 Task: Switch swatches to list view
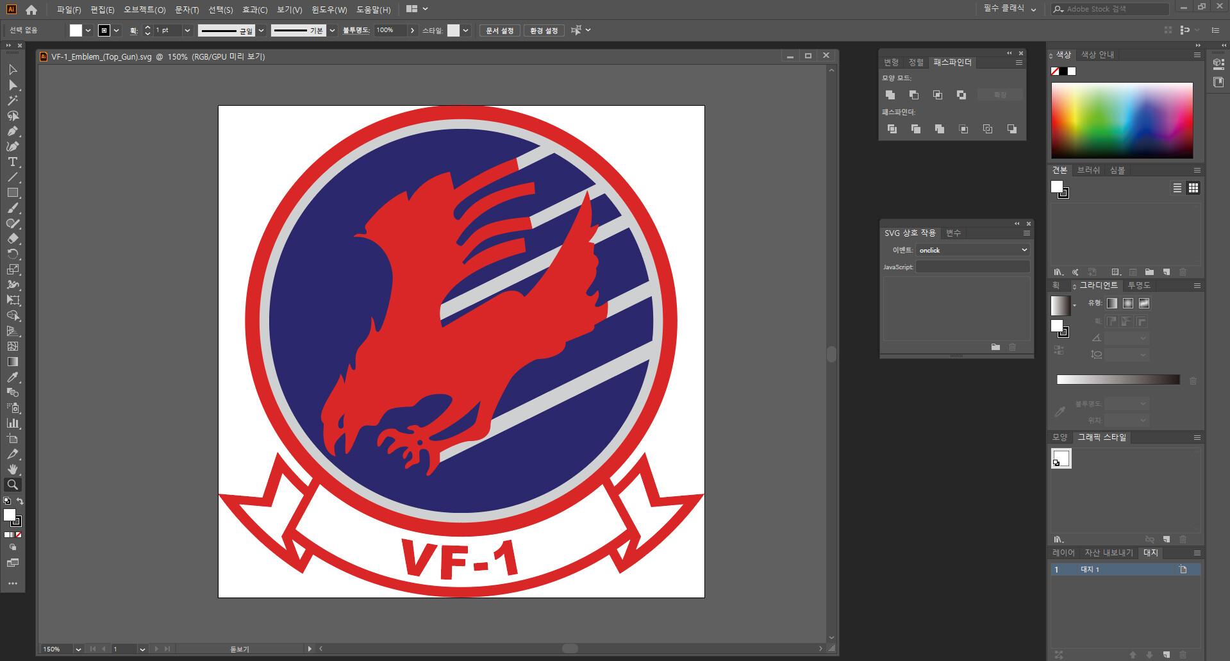tap(1177, 188)
